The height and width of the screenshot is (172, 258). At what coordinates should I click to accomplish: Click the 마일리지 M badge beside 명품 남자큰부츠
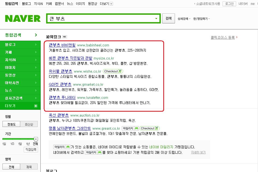point(130,128)
